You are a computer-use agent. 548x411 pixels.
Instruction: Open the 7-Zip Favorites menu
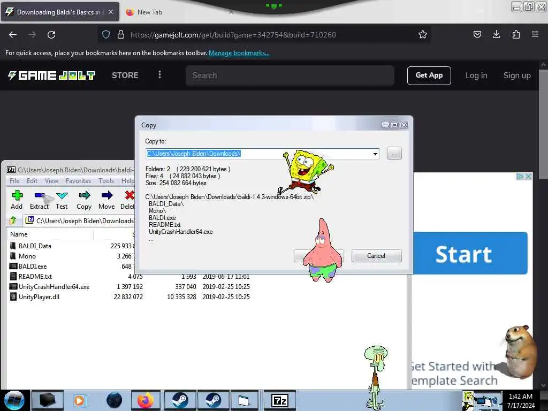(78, 181)
